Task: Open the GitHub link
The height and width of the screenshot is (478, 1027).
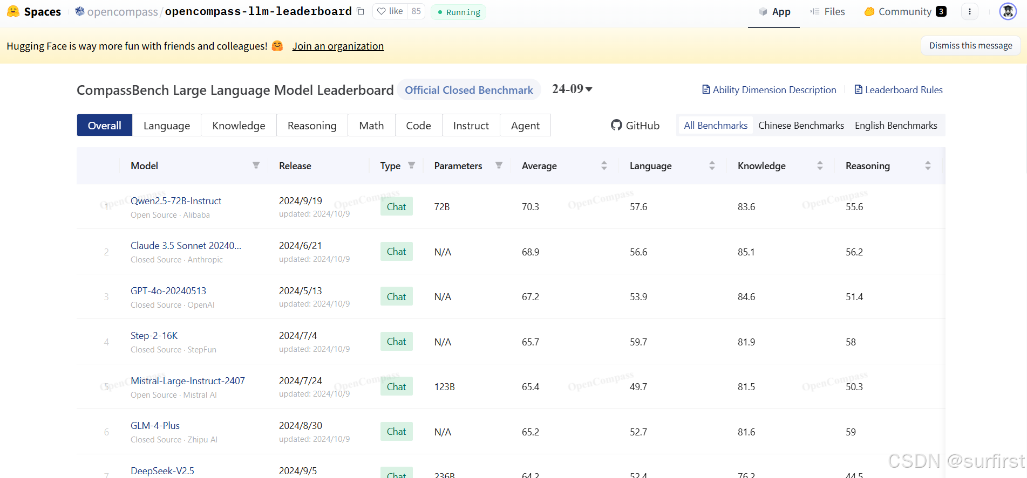Action: click(635, 126)
